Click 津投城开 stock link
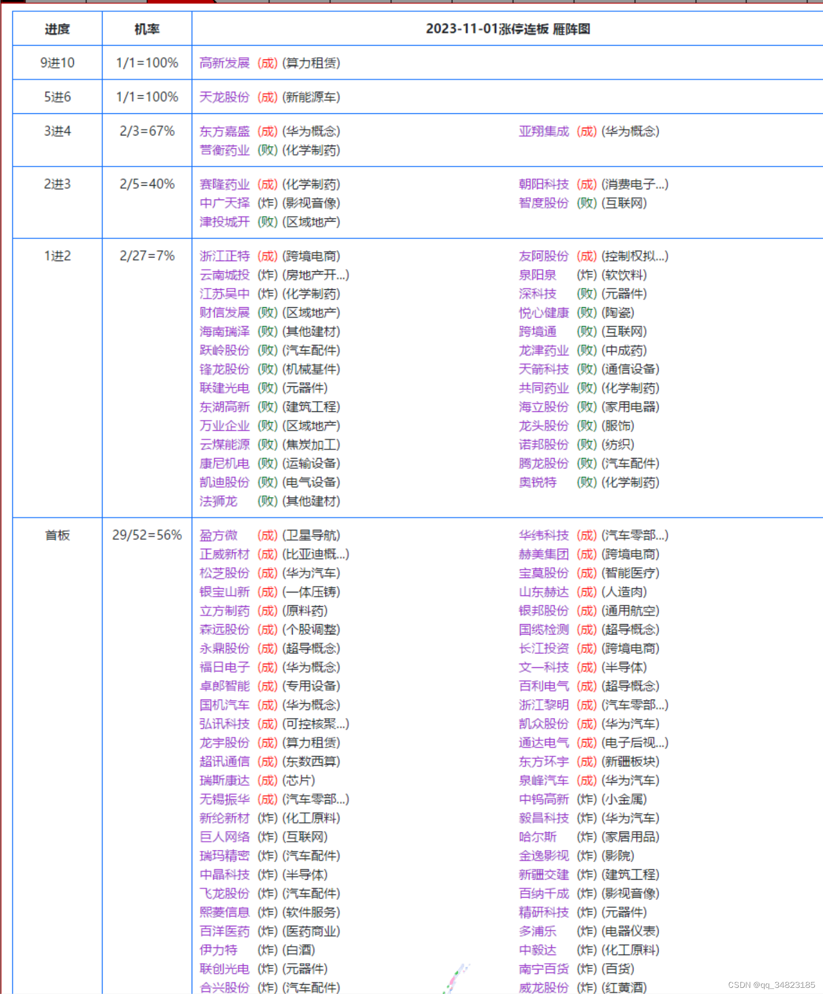 (x=224, y=222)
